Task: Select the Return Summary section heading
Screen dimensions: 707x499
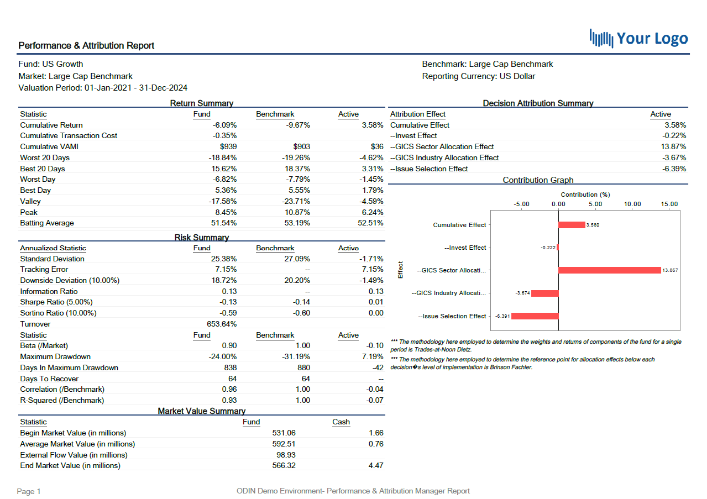Action: coord(201,103)
